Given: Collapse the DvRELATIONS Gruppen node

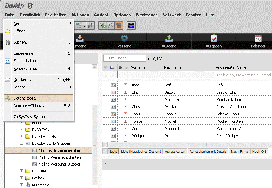Looking at the screenshot, I should point(21,143).
